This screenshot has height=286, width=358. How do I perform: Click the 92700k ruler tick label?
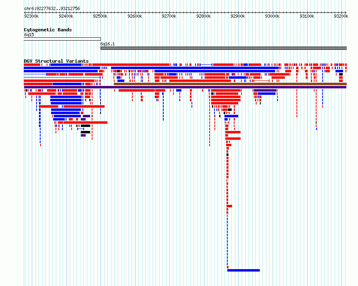tap(169, 16)
